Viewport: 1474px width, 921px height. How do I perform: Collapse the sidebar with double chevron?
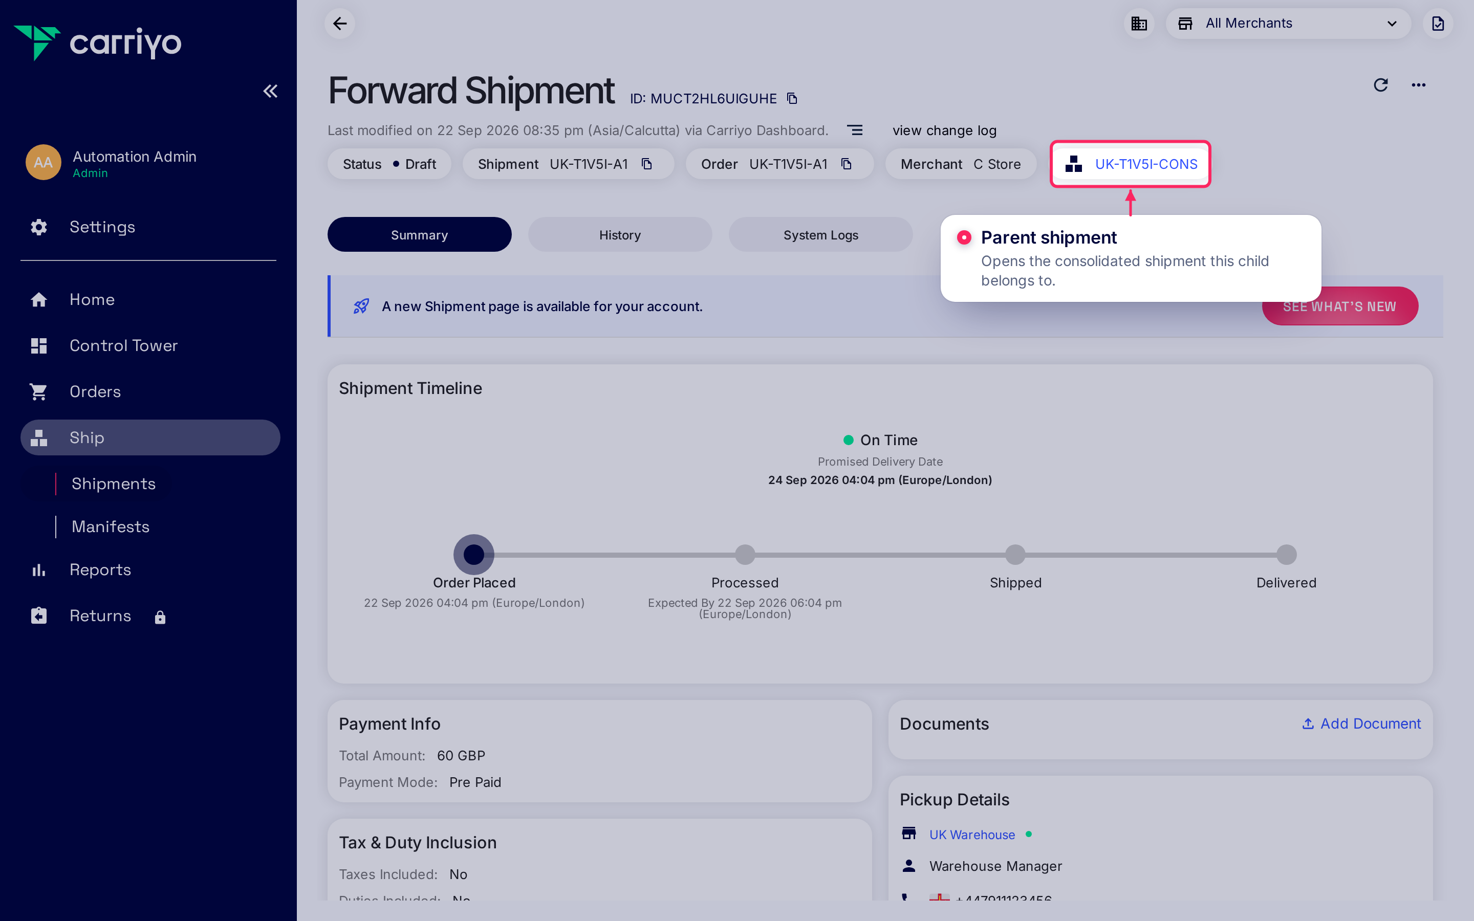pos(270,92)
